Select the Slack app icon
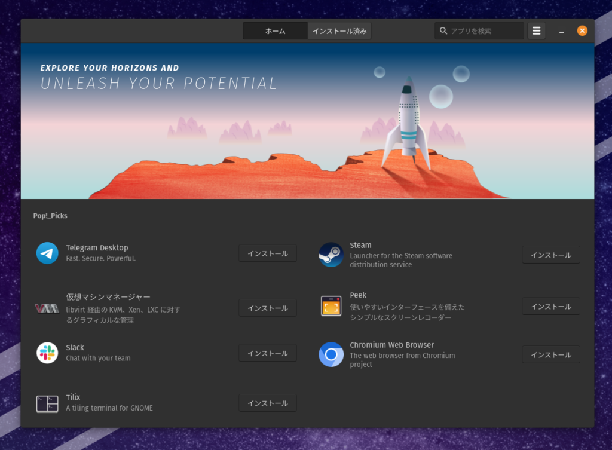612x450 pixels. coord(47,353)
